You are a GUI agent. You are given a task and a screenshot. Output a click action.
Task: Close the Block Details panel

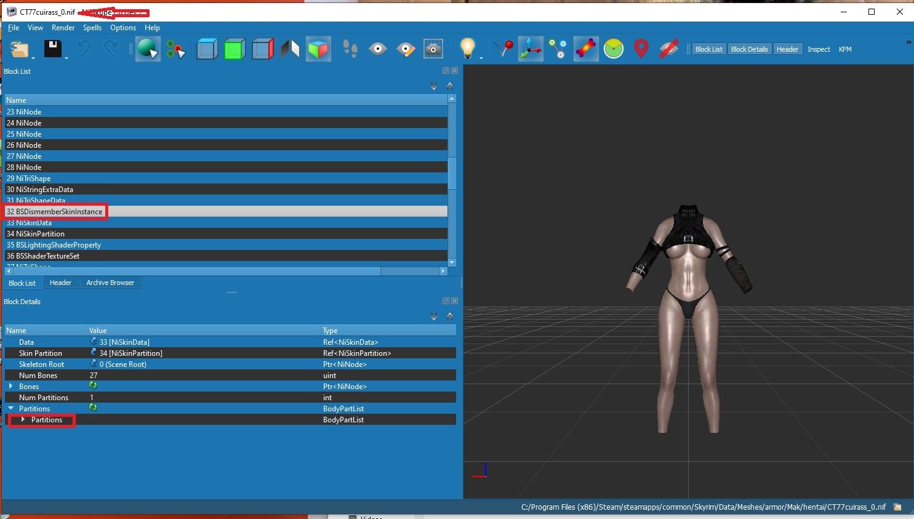click(x=454, y=301)
